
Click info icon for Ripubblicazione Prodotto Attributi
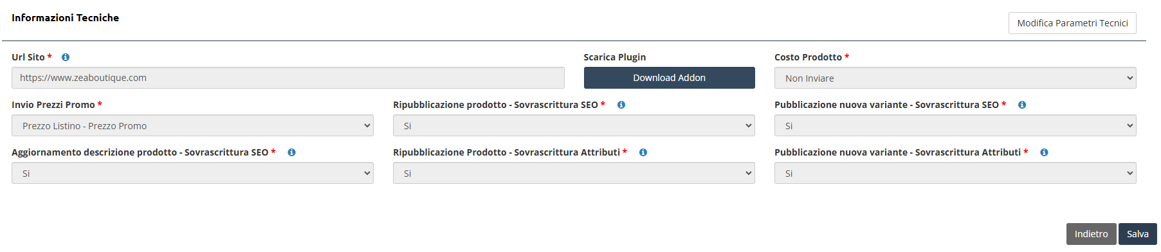click(643, 152)
